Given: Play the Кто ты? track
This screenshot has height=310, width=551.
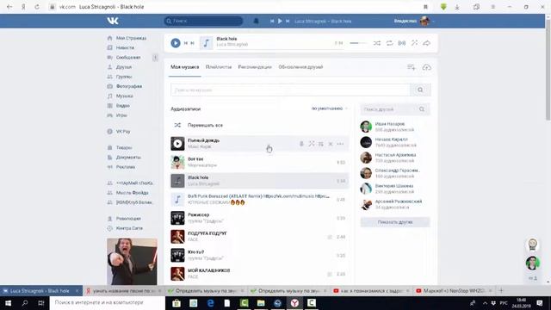Looking at the screenshot, I should click(177, 255).
